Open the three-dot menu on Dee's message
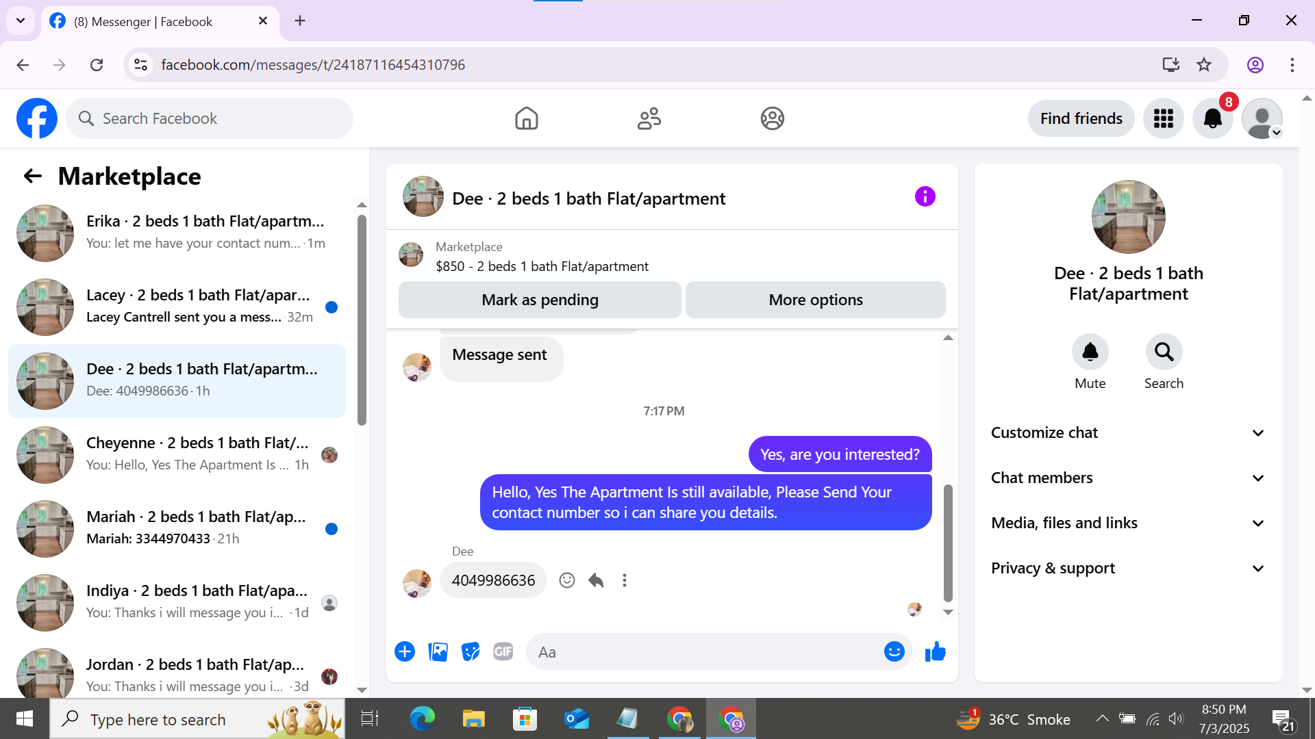 click(x=625, y=580)
